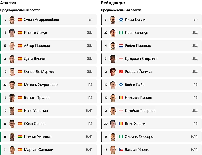202x155 pixels.
Task: Open Нико Уильямс player photo
Action: point(12,111)
